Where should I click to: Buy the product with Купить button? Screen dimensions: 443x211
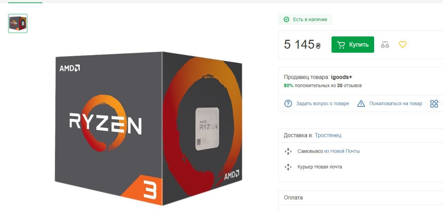pyautogui.click(x=353, y=45)
